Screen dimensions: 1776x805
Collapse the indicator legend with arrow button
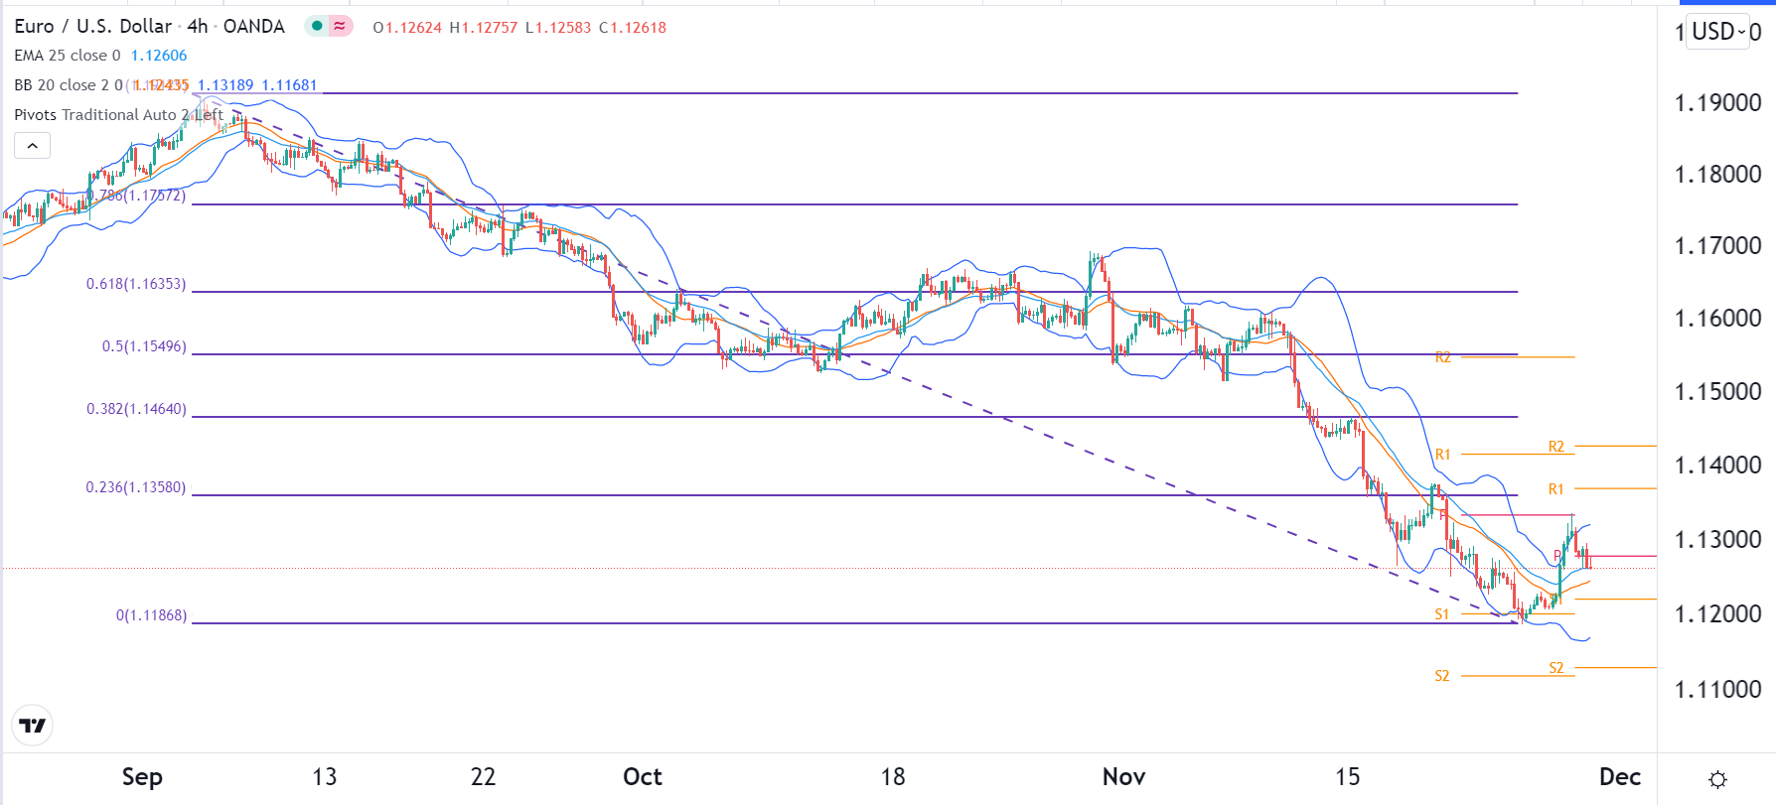[x=32, y=146]
